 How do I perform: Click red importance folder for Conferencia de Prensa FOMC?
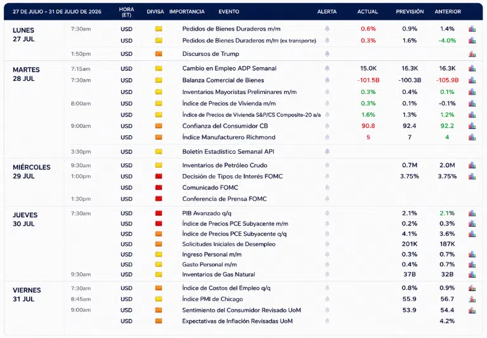pyautogui.click(x=159, y=198)
